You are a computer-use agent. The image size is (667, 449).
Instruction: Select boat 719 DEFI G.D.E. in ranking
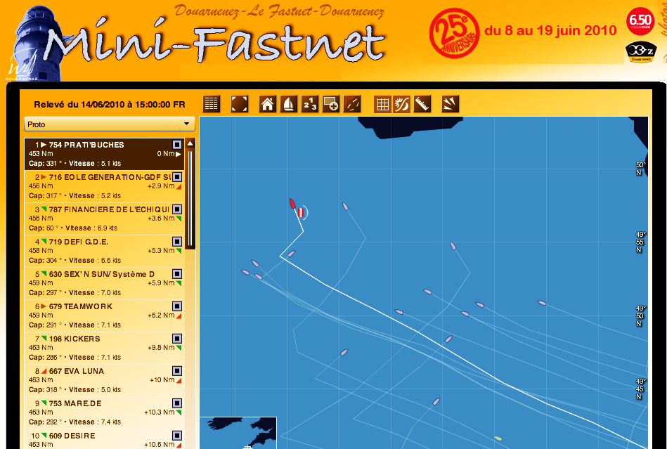(x=104, y=251)
